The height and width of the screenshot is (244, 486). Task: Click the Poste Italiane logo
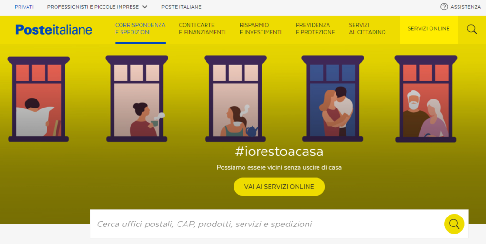pyautogui.click(x=54, y=29)
